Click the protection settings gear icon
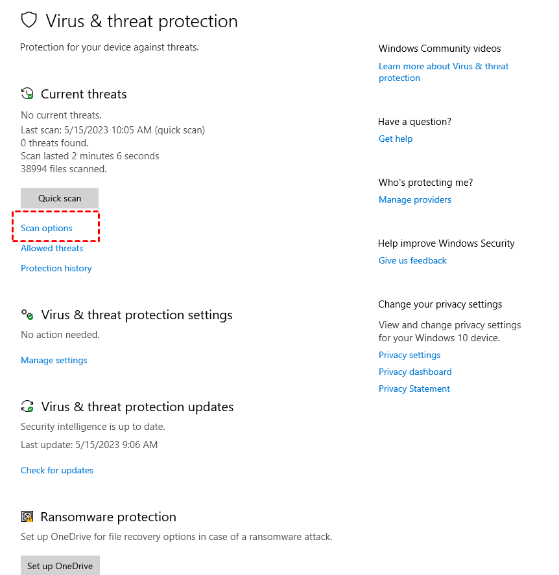The image size is (559, 575). click(27, 315)
